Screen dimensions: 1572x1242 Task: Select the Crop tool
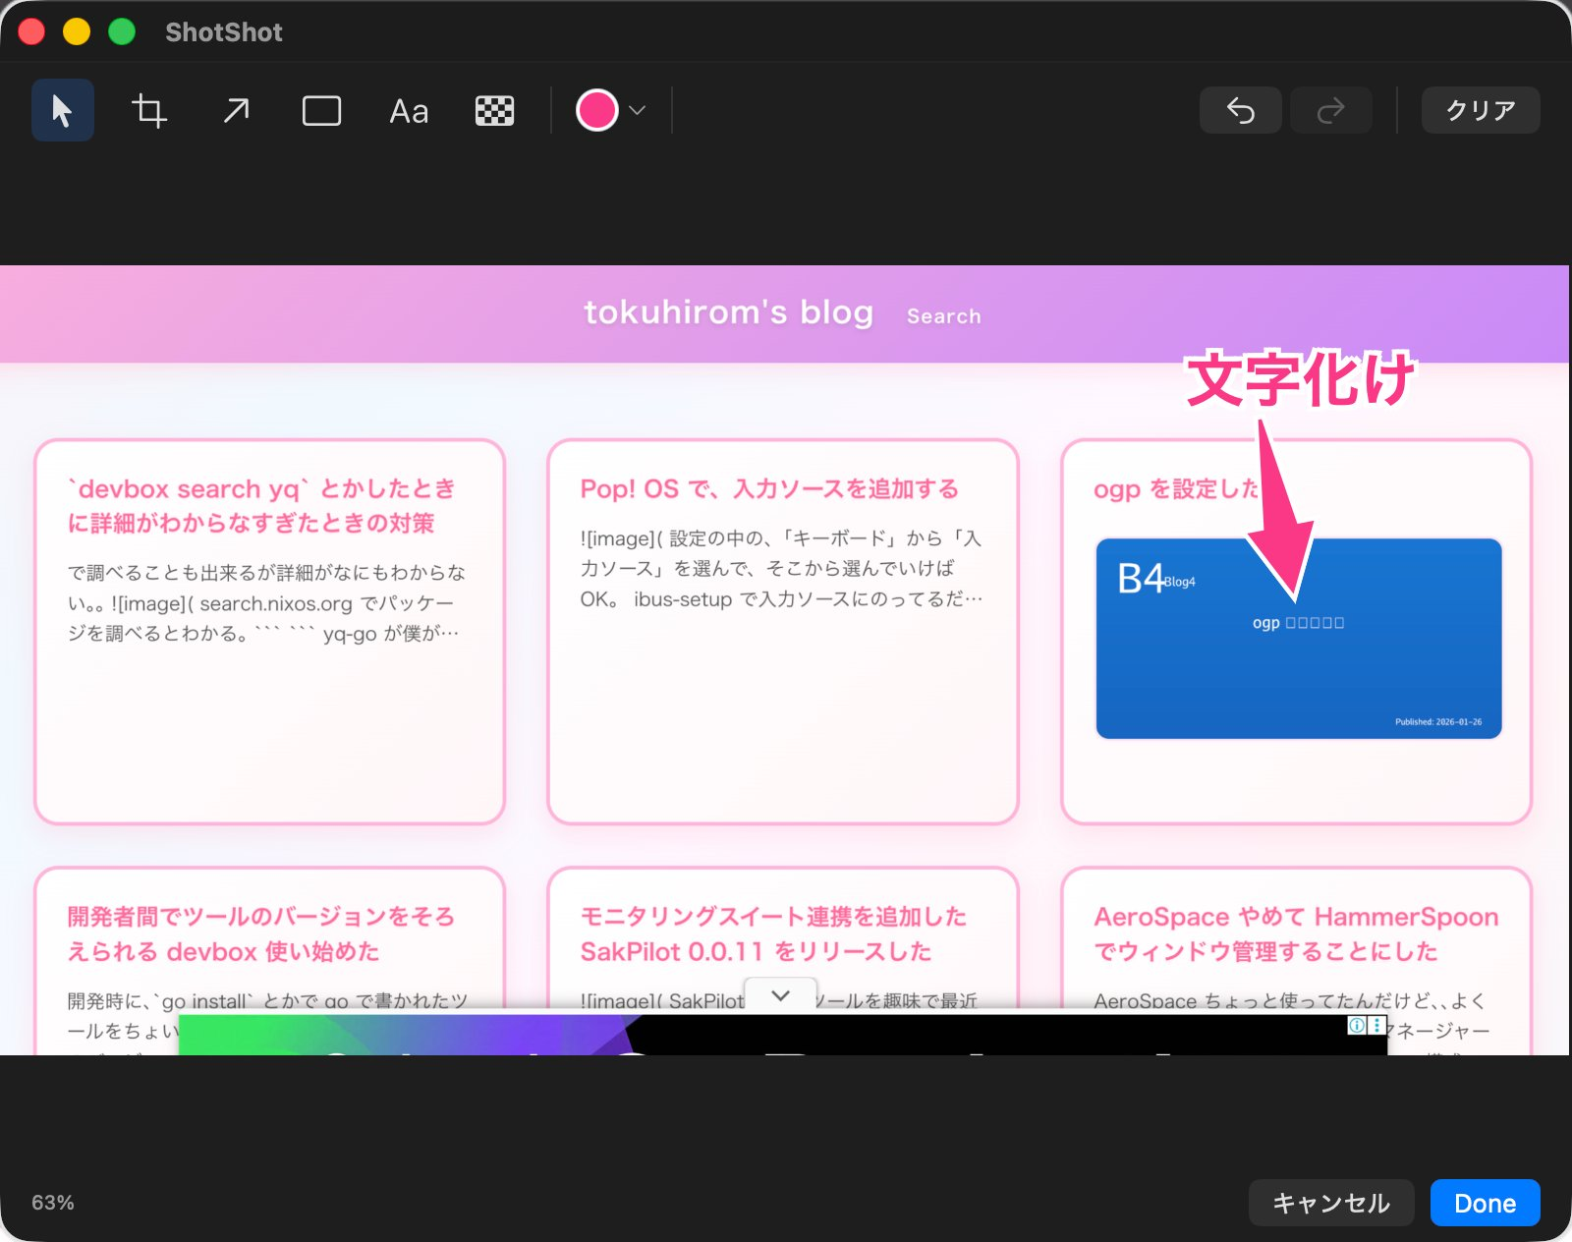149,110
